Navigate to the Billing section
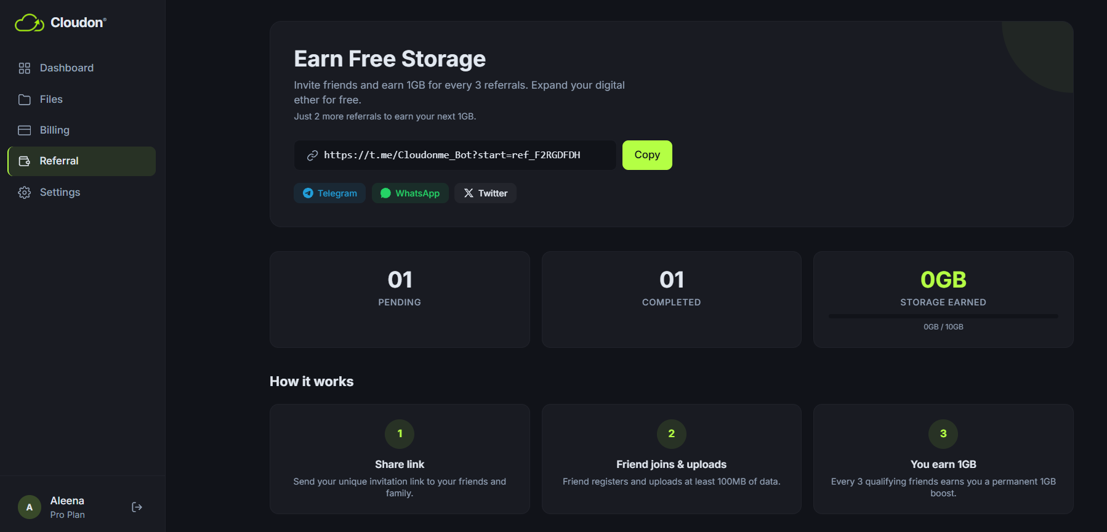The image size is (1107, 532). 55,130
